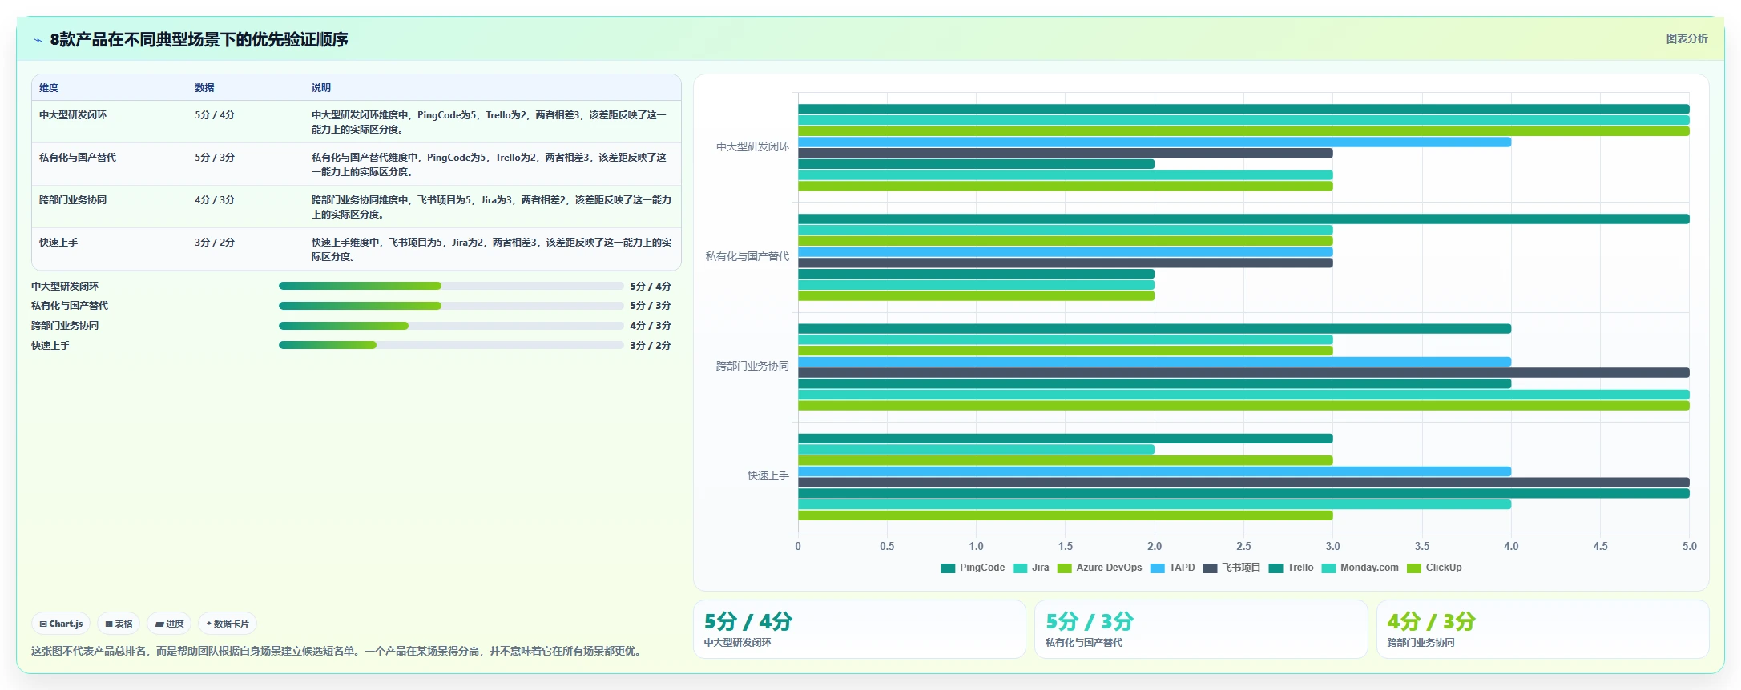The height and width of the screenshot is (690, 1741).
Task: Click the 进度 tag chip
Action: (169, 624)
